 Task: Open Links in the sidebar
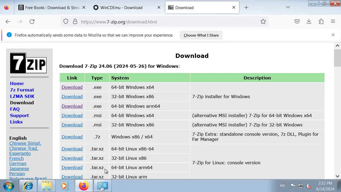tap(16, 122)
